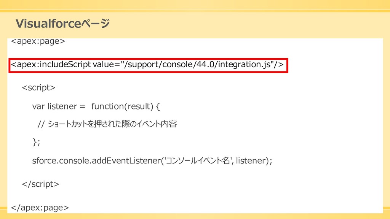Click the 'var listener = function(result) {' line

point(96,106)
